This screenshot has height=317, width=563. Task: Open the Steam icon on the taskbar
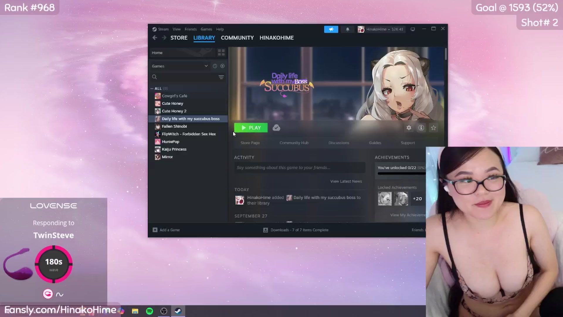click(x=178, y=311)
